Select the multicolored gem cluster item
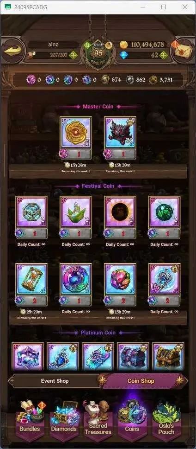Screen dimensions: 196x449 pos(120,285)
